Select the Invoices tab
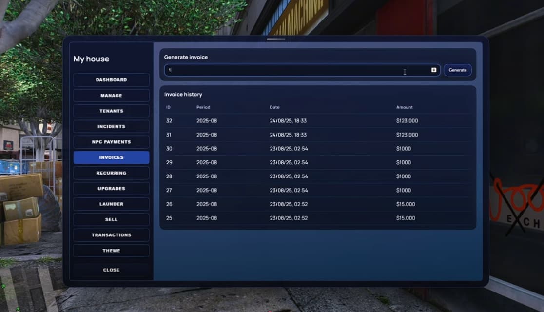 (x=111, y=157)
